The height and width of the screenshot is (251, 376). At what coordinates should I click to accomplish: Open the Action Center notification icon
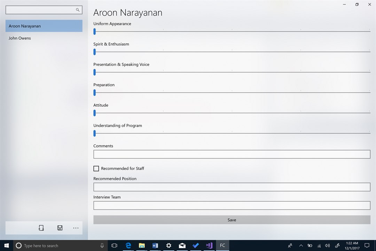pos(367,245)
